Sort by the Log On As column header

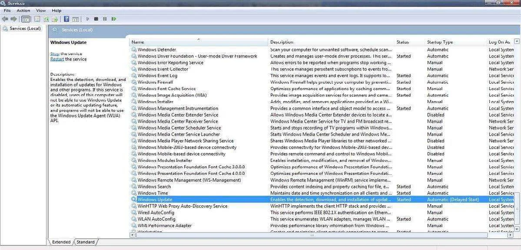point(500,42)
